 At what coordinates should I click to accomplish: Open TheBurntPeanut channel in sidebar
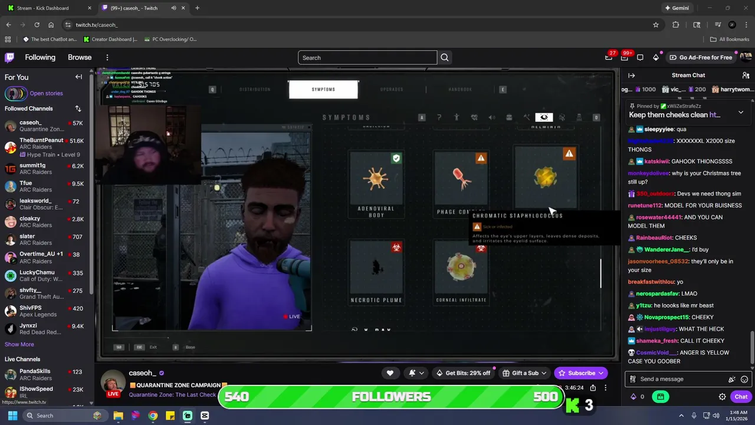[45, 147]
